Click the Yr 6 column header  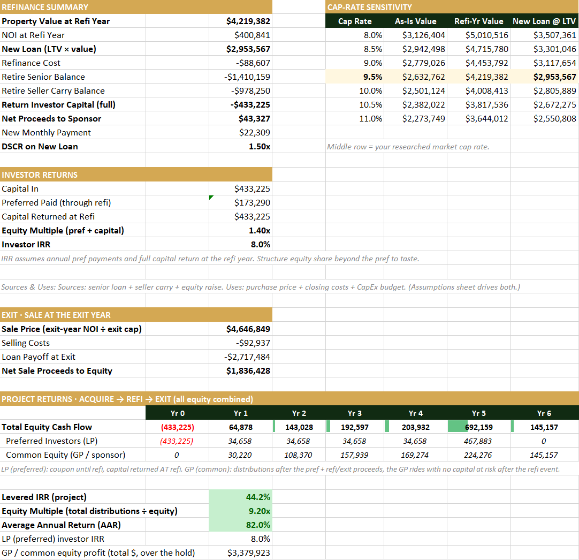tap(544, 413)
